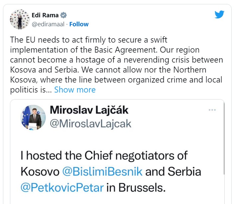Click the word 'Kosovo' in quoted tweet
Viewport: 235px width, 204px height.
point(40,172)
